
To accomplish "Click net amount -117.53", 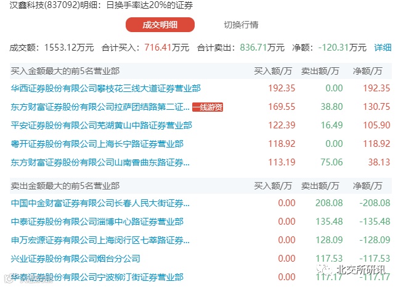I will 375,259.
